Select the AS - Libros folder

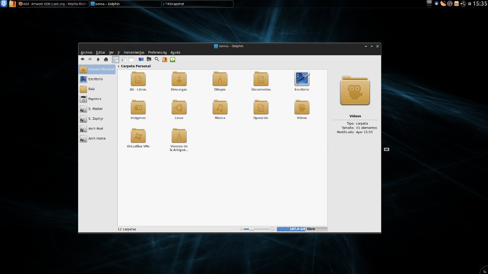[138, 81]
